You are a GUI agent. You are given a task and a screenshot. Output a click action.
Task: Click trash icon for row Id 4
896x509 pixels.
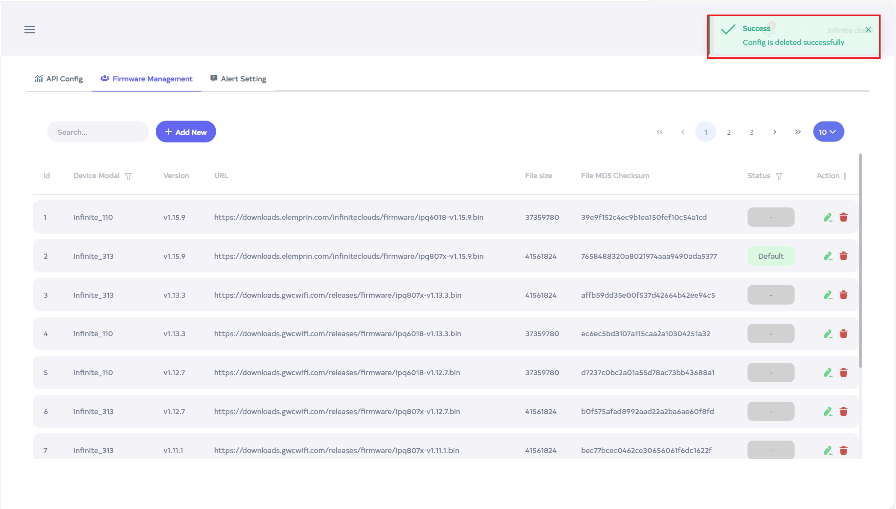pos(843,334)
